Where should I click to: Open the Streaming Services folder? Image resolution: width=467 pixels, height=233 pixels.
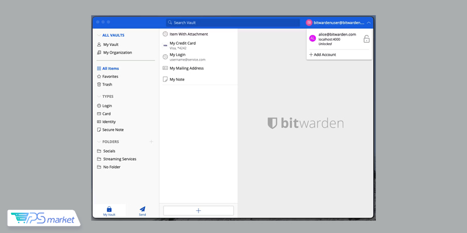(119, 159)
